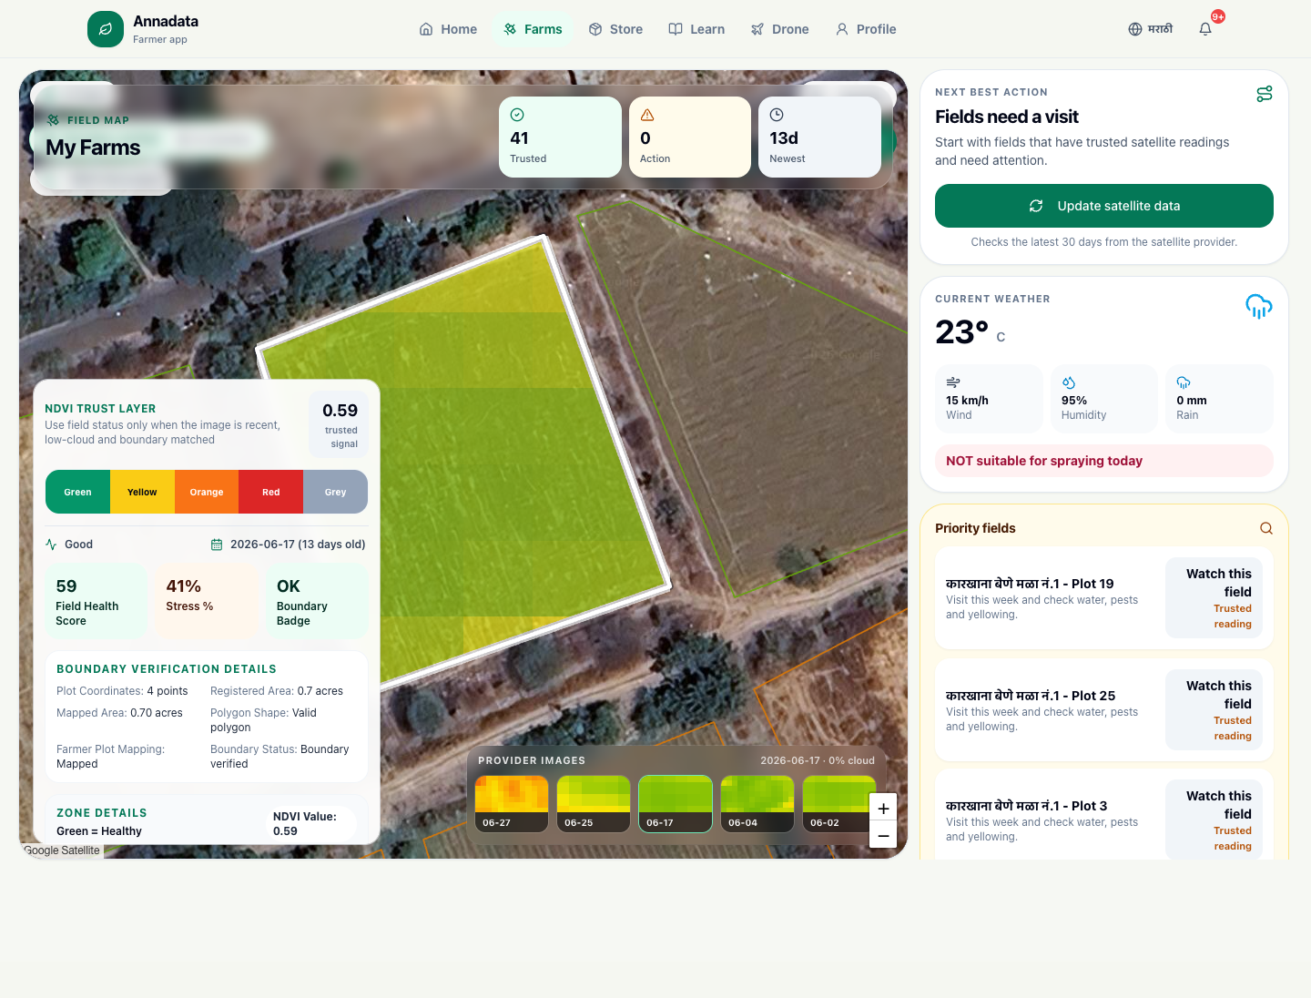
Task: Click the OK Boundary Badge card
Action: coord(317,601)
